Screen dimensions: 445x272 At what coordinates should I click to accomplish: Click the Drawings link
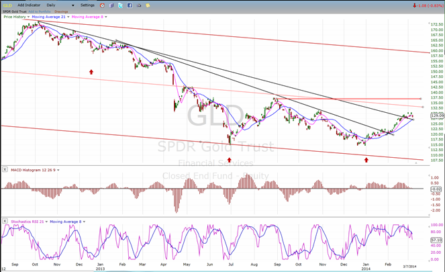click(x=61, y=11)
